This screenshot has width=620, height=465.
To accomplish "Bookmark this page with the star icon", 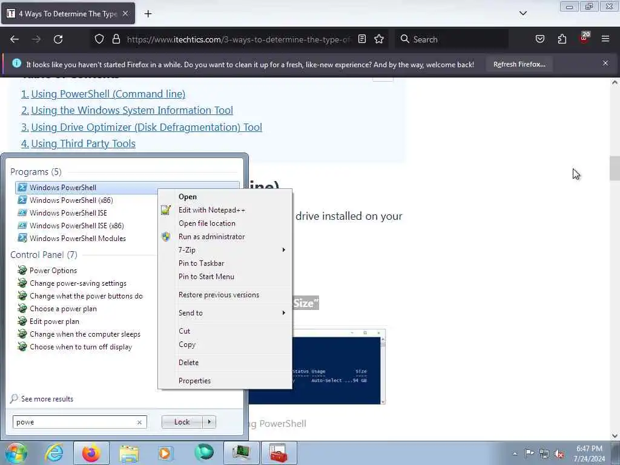I will coord(379,39).
